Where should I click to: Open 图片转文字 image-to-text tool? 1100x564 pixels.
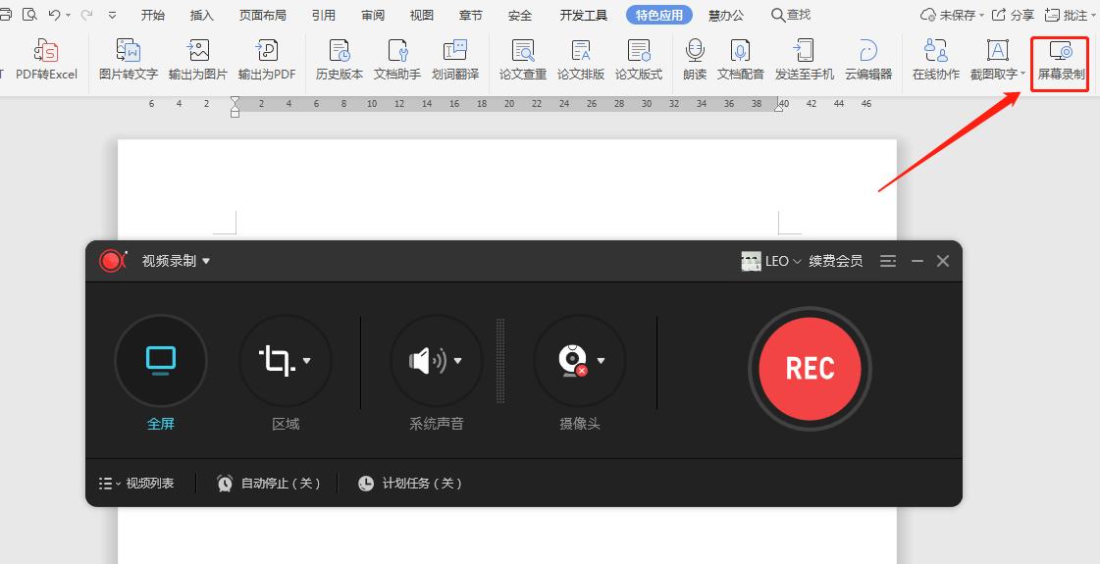pos(129,53)
